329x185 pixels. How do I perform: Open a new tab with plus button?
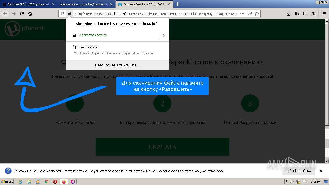click(177, 4)
